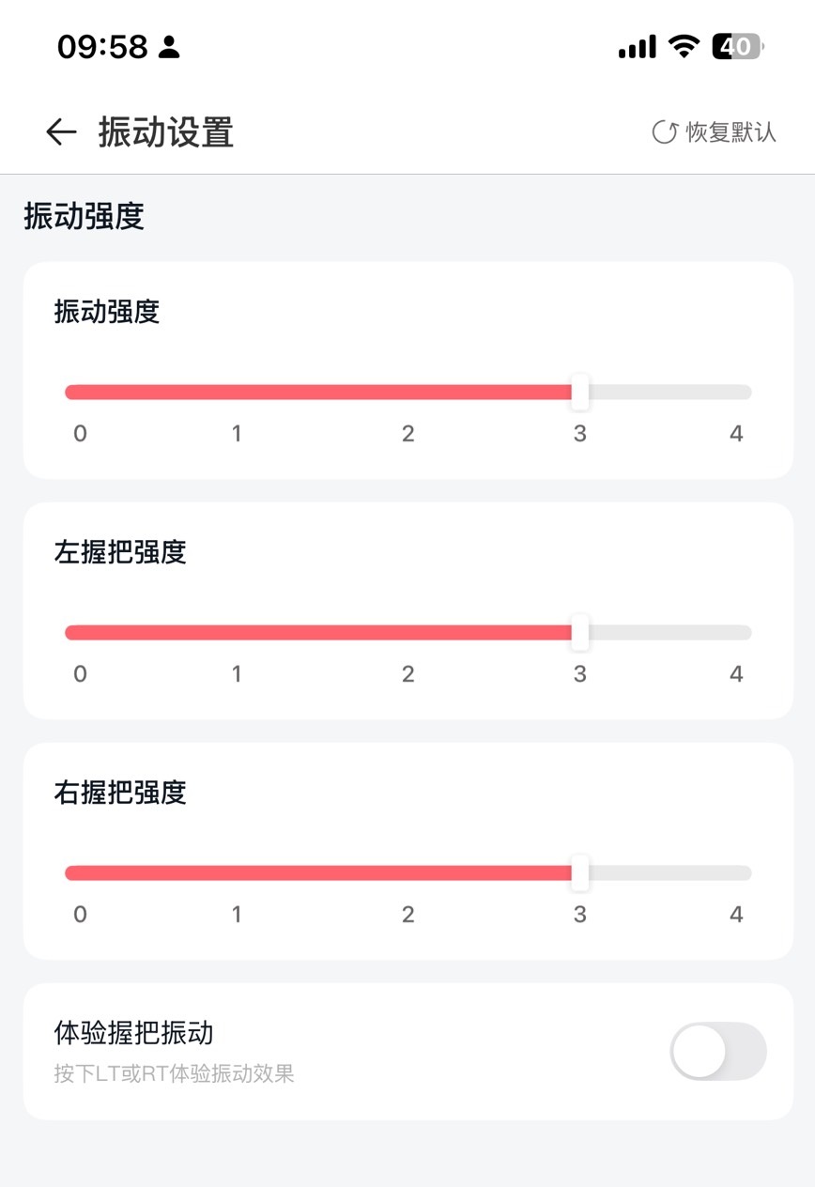
Task: Click the 左握把强度 slider thumb handle
Action: click(x=580, y=633)
